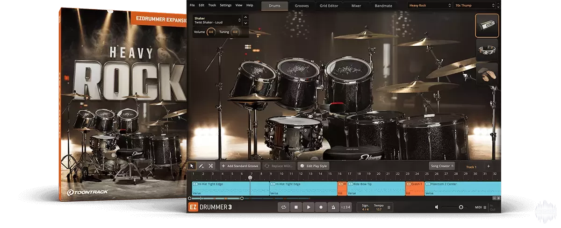The width and height of the screenshot is (561, 228).
Task: Open the Heavy Rock library dropdown
Action: (x=429, y=6)
